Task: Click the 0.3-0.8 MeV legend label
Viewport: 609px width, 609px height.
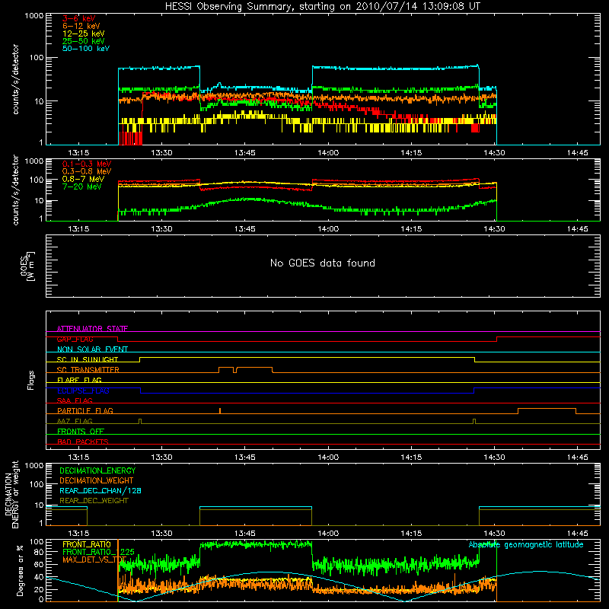Action: [x=87, y=172]
